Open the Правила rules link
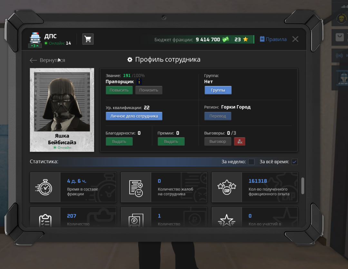The width and height of the screenshot is (348, 269). point(273,39)
